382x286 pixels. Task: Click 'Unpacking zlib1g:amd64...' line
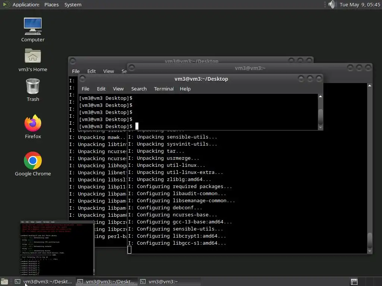click(170, 179)
